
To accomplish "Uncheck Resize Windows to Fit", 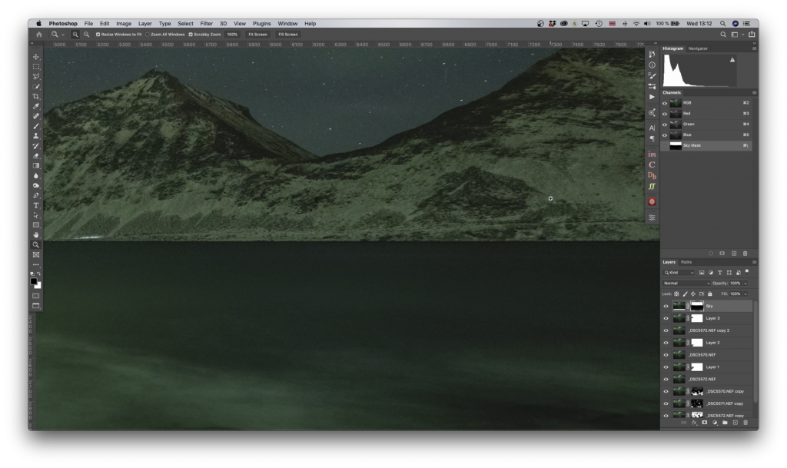I will pos(98,35).
